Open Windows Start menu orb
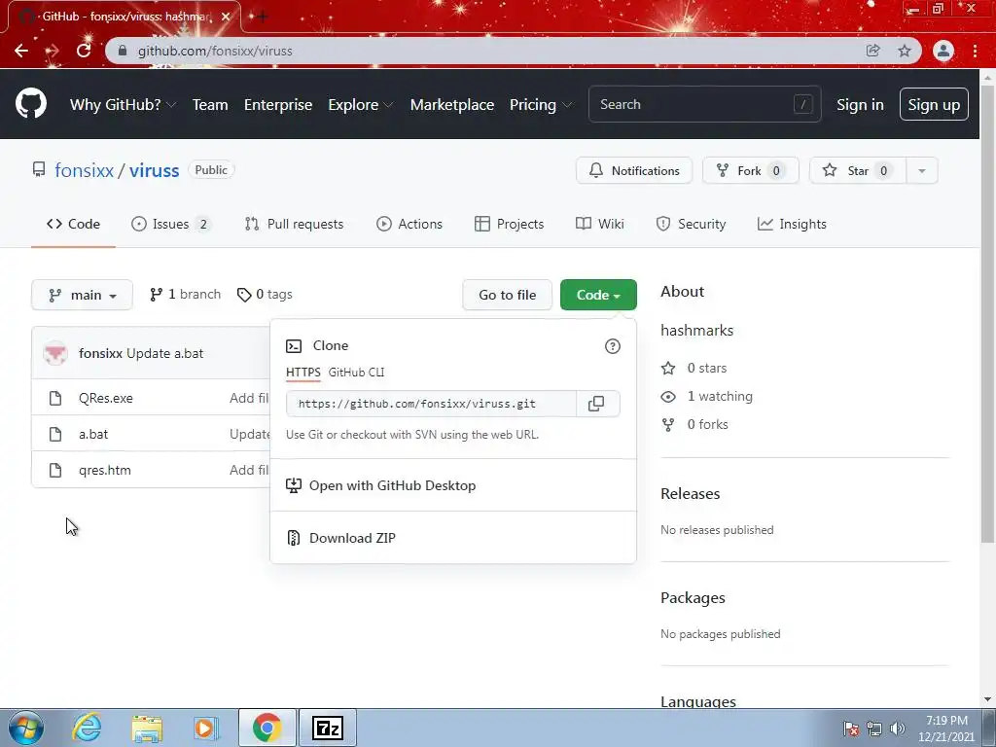 click(26, 728)
